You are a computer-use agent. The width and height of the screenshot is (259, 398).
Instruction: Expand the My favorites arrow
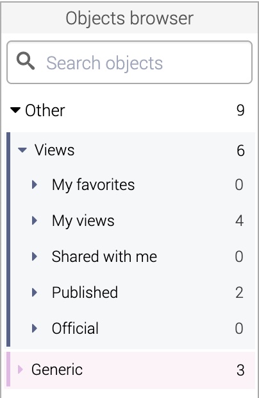[35, 184]
